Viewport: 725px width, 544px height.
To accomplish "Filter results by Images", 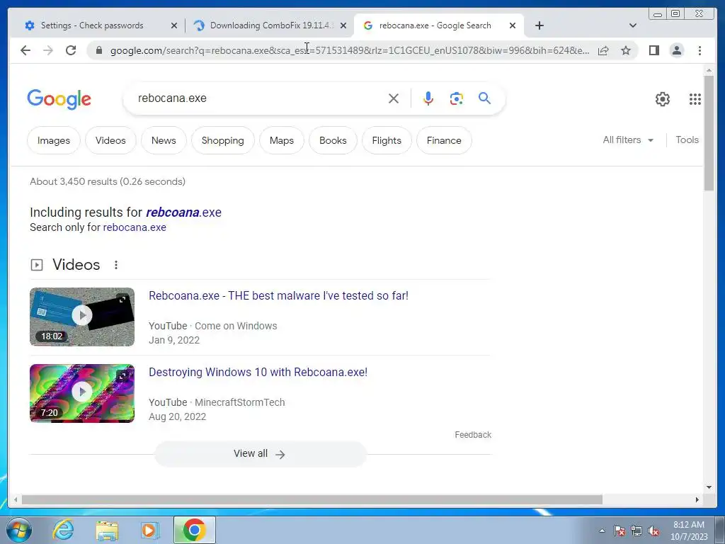I will click(x=54, y=140).
